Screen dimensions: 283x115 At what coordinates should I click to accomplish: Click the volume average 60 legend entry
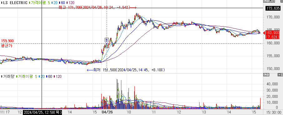pos(49,77)
